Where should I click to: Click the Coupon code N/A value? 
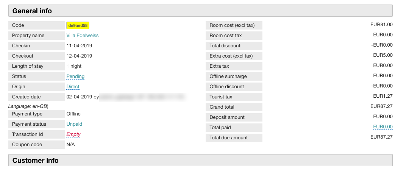[x=71, y=145]
